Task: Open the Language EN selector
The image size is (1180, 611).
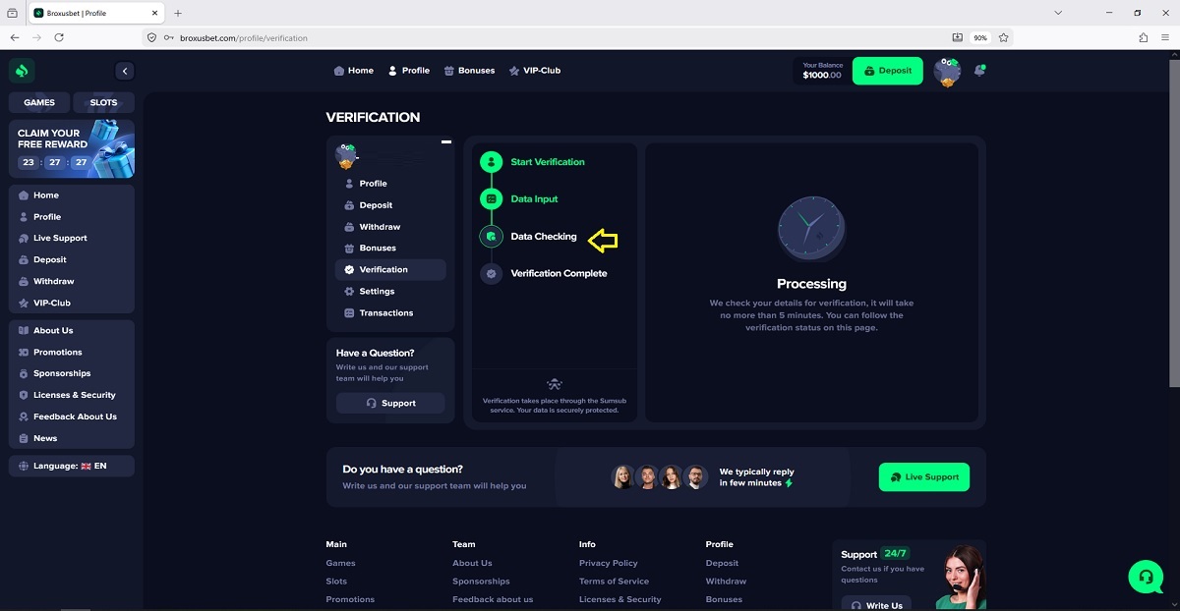Action: pyautogui.click(x=72, y=466)
